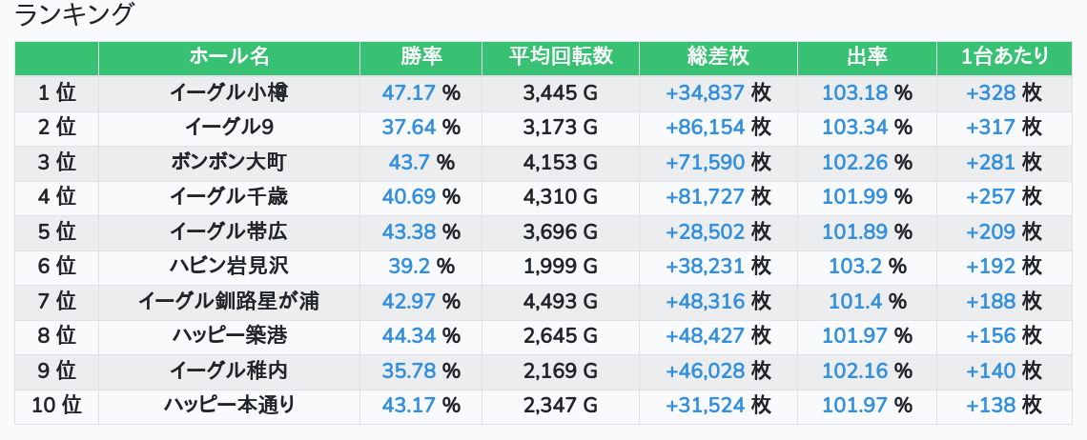Click the 出率 column header
The height and width of the screenshot is (440, 1087).
pyautogui.click(x=867, y=57)
